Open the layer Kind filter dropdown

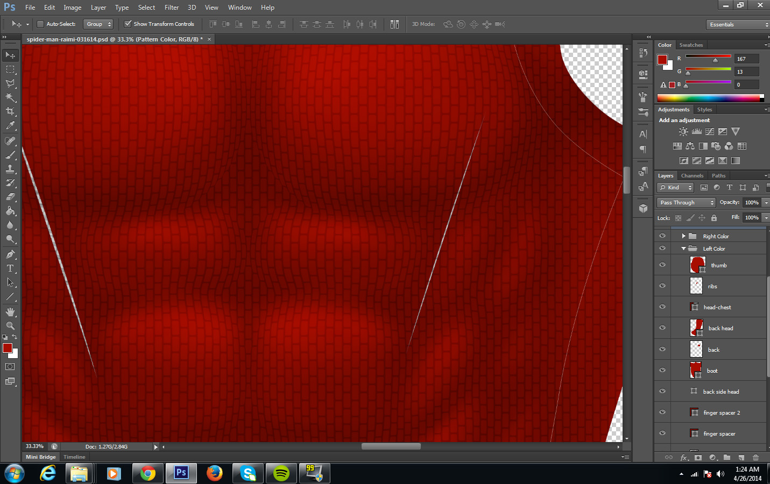pos(675,188)
